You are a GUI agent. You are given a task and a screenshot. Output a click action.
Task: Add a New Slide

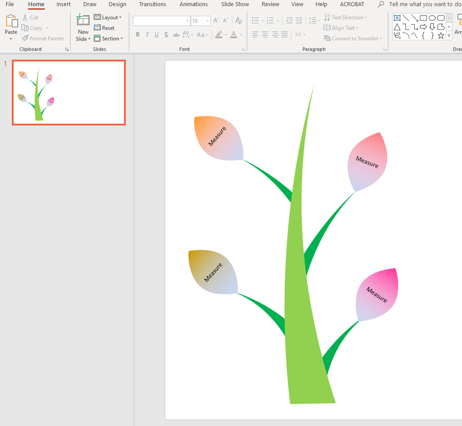83,28
